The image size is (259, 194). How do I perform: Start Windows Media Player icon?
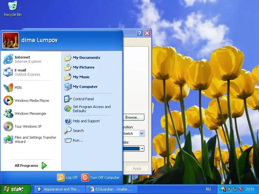tap(8, 101)
